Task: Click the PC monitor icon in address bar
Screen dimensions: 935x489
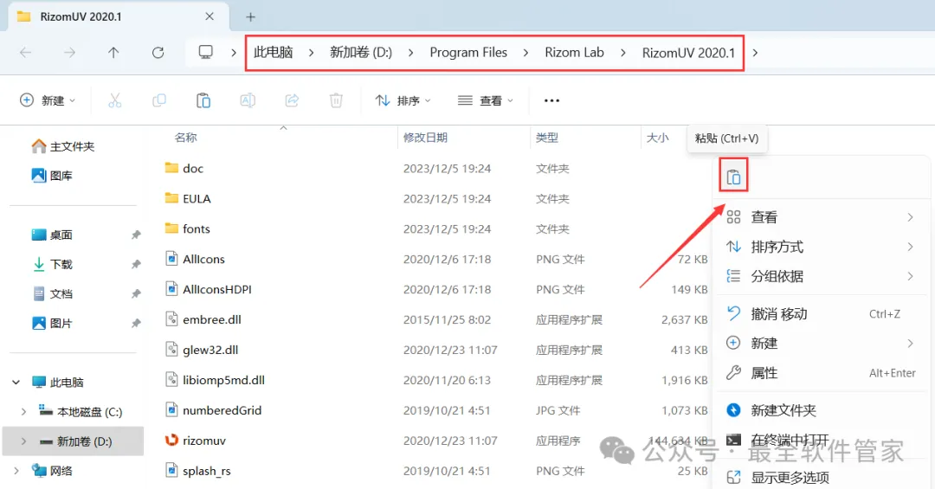Action: coord(206,53)
